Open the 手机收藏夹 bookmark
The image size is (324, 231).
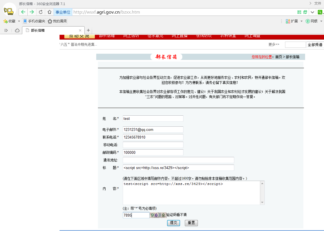[x=34, y=21]
